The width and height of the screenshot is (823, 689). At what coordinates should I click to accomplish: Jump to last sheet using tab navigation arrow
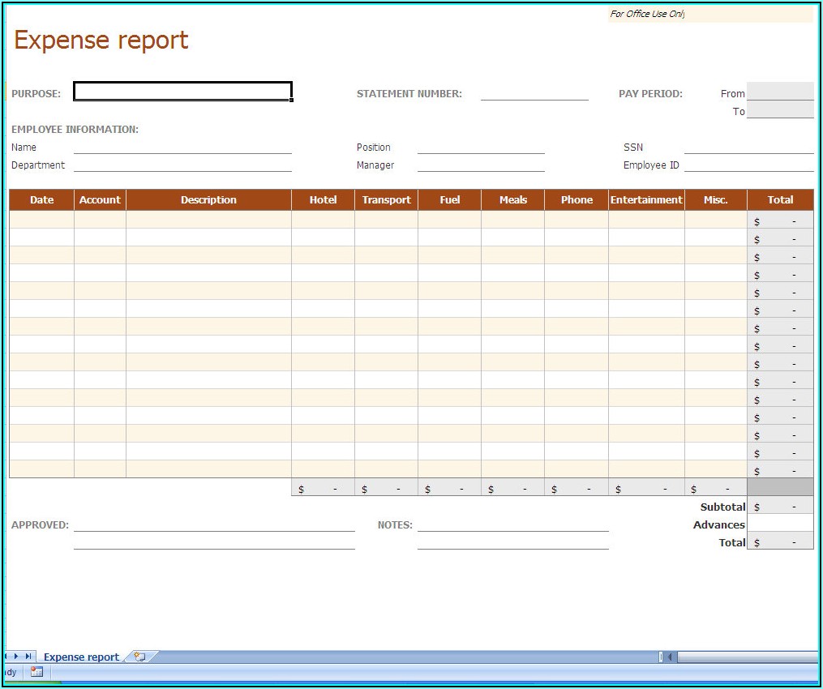[28, 657]
